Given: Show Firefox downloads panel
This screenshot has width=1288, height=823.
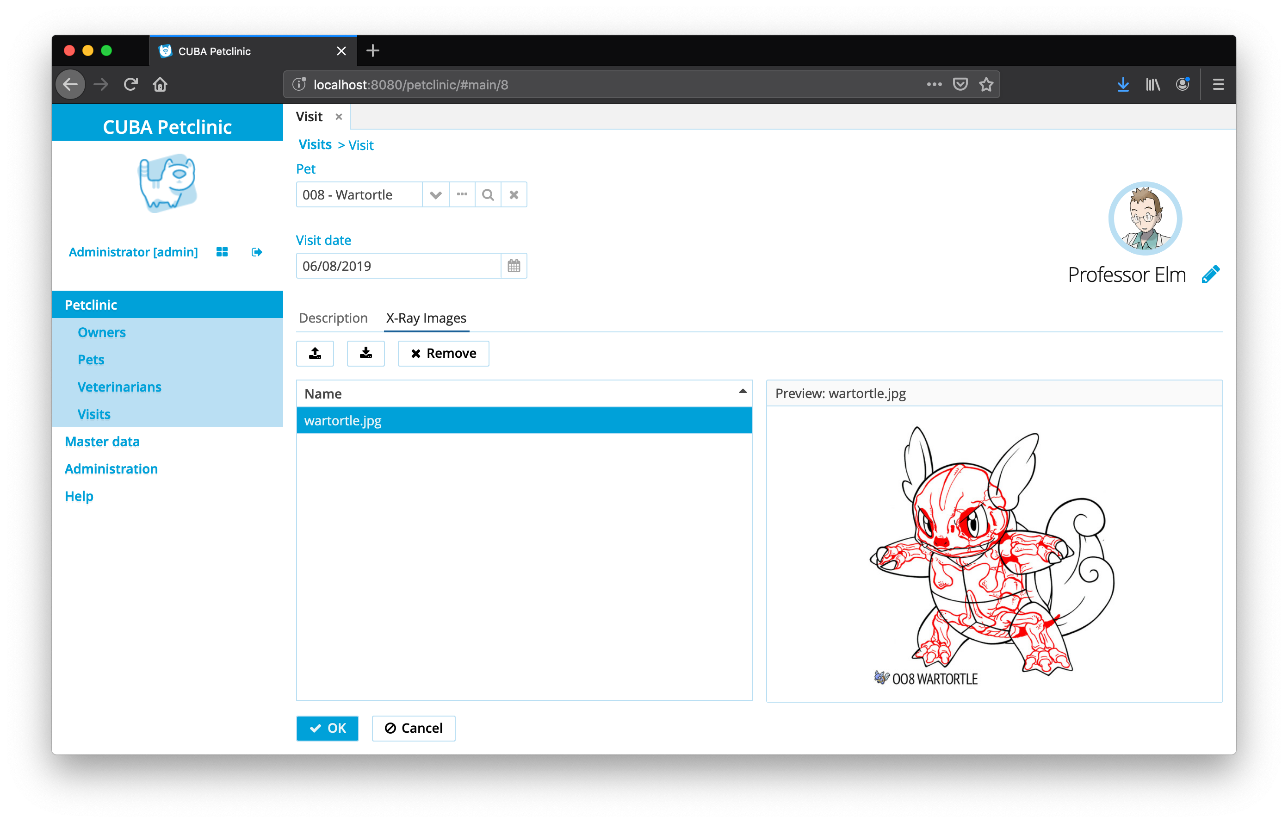Looking at the screenshot, I should coord(1123,85).
